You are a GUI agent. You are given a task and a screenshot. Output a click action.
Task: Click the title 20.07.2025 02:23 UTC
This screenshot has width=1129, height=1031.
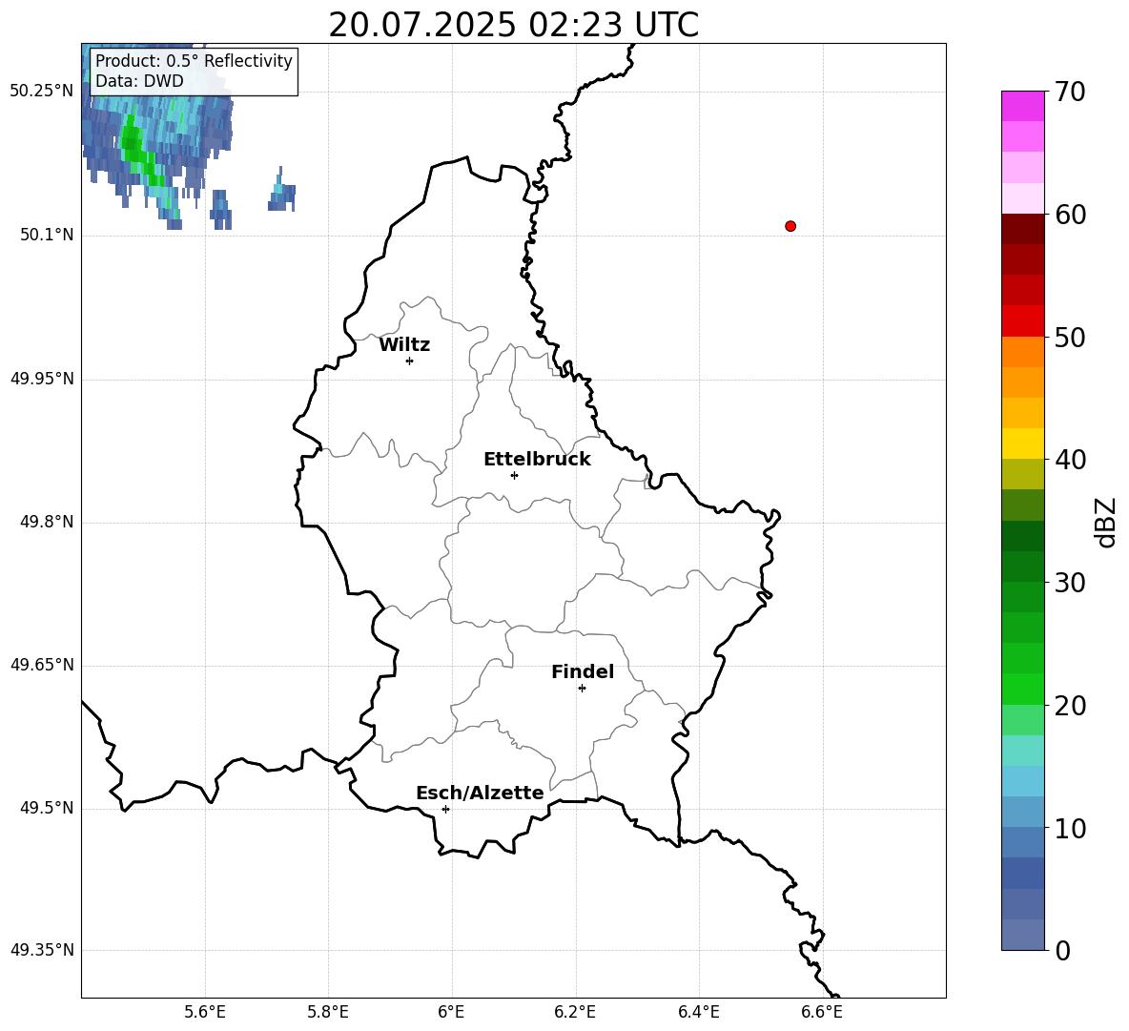coord(513,25)
